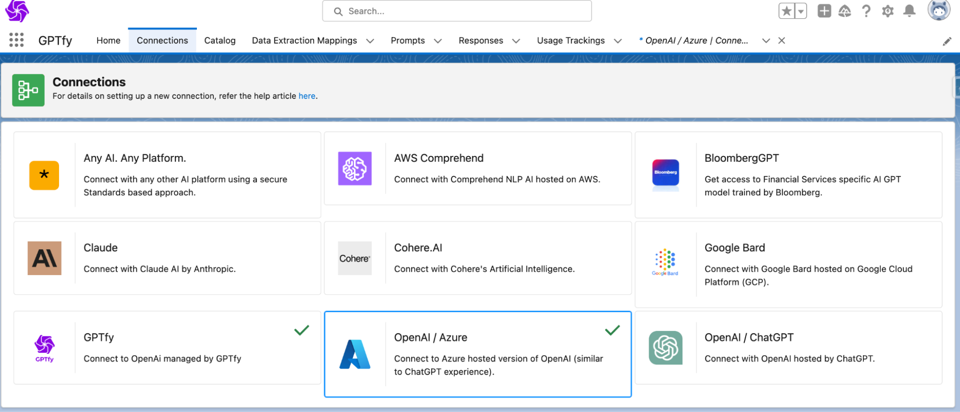The height and width of the screenshot is (412, 960).
Task: Select the BloombergGPT card title
Action: (x=741, y=158)
